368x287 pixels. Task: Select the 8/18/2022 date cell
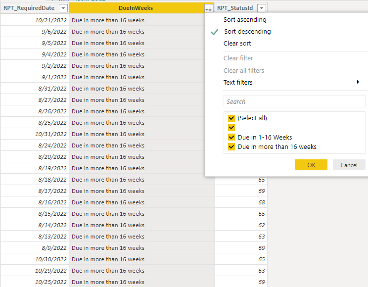point(35,180)
